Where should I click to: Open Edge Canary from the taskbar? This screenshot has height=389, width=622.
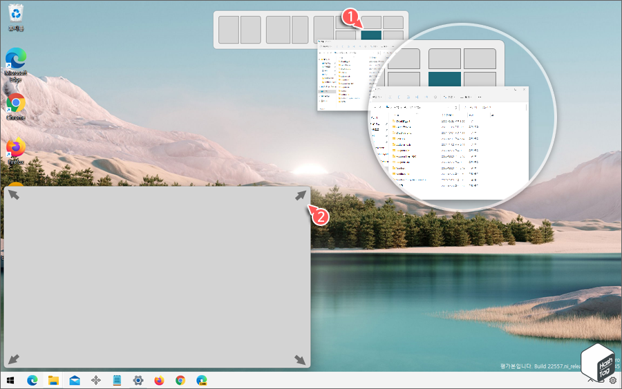pos(202,381)
